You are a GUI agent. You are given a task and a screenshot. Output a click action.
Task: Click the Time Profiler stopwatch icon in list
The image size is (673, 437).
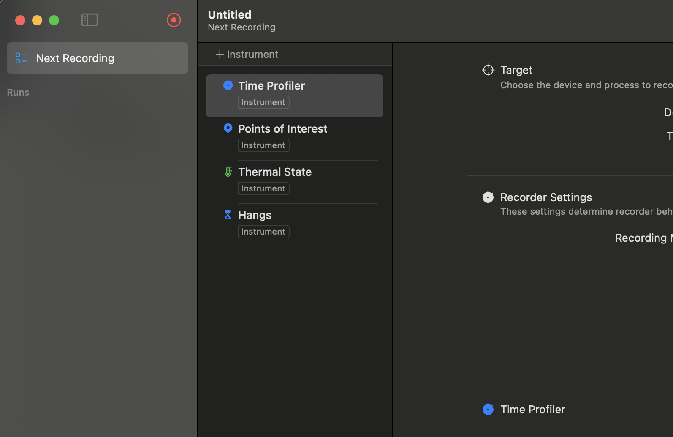point(228,85)
